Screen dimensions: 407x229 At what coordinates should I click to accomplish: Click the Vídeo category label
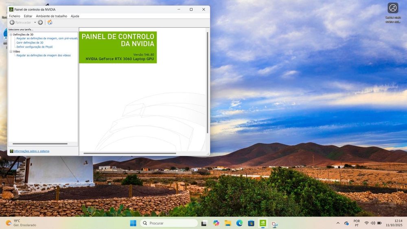tap(16, 51)
